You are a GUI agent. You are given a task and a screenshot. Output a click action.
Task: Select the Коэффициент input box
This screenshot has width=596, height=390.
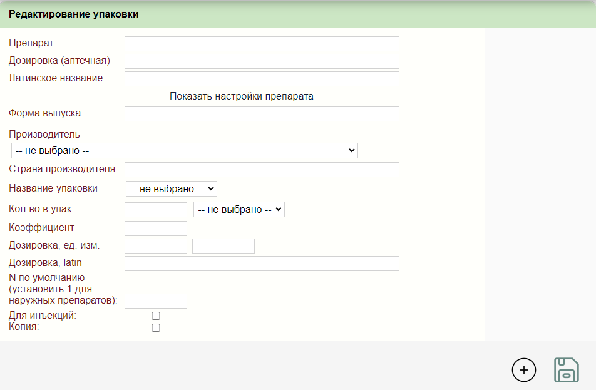point(156,228)
